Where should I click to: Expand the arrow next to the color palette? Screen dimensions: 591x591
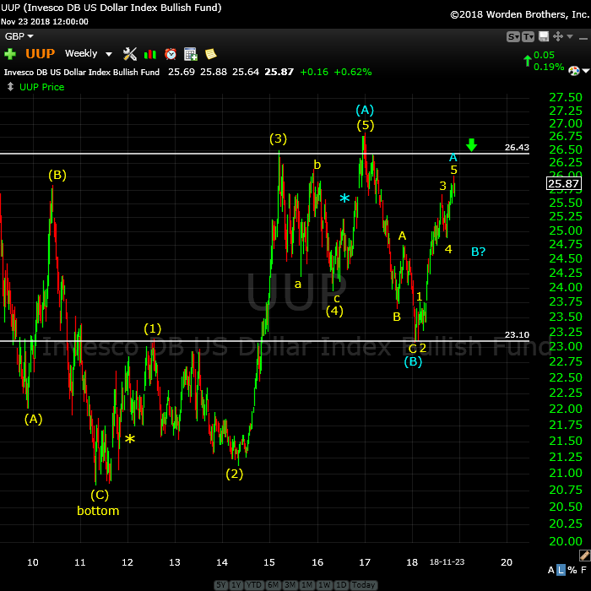pyautogui.click(x=586, y=70)
